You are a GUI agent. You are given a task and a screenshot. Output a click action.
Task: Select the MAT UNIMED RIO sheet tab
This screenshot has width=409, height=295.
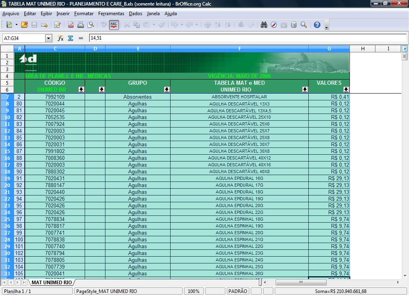52,283
